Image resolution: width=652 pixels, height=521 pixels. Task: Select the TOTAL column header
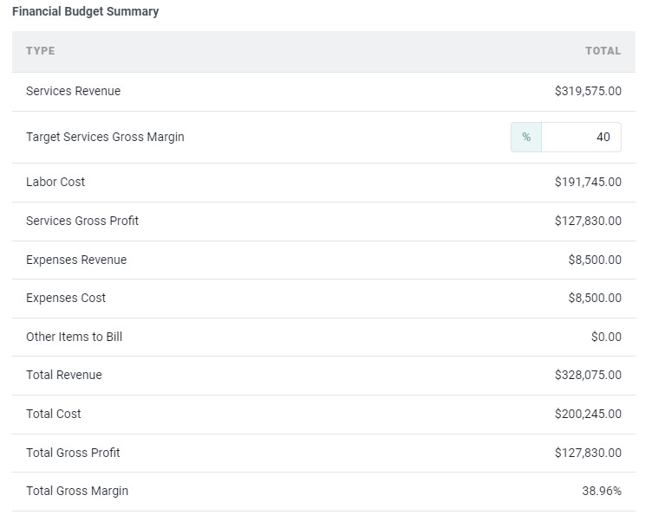(x=603, y=51)
